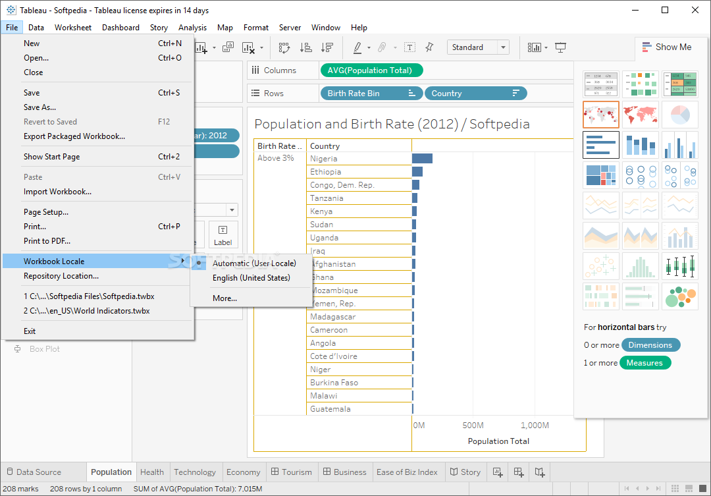Click the Duplicate sheet toolbar icon
Screen dimensions: 711x496
click(x=228, y=47)
